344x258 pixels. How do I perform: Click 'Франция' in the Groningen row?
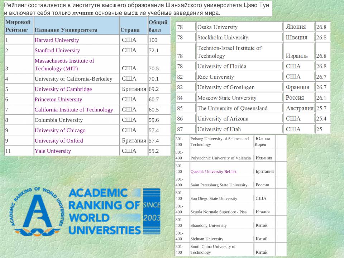coord(299,87)
